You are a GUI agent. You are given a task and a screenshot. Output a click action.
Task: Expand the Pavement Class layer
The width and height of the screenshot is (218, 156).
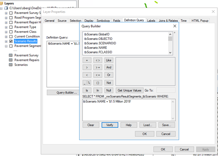click(x=6, y=32)
